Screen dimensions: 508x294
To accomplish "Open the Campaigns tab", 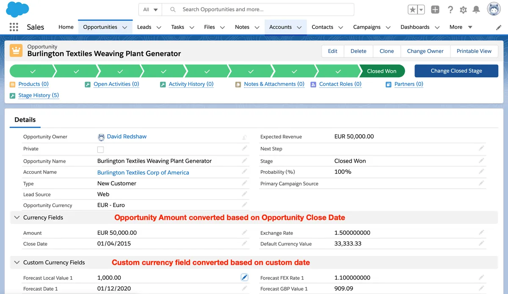I will [367, 27].
